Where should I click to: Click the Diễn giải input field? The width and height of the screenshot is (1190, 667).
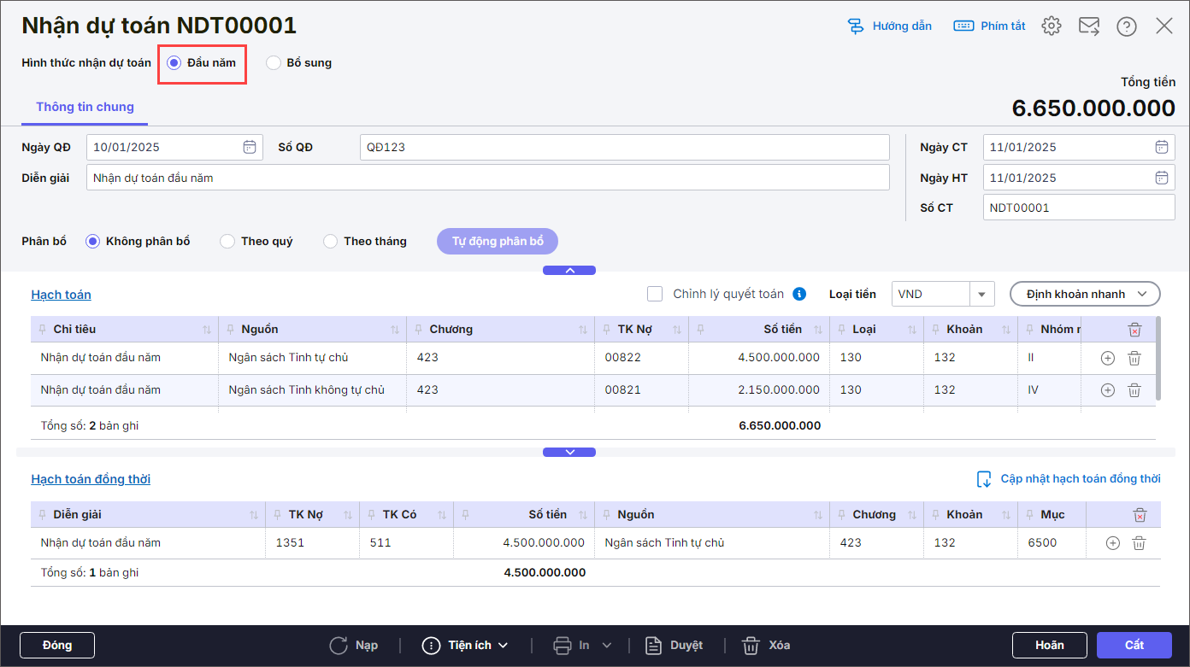tap(487, 178)
